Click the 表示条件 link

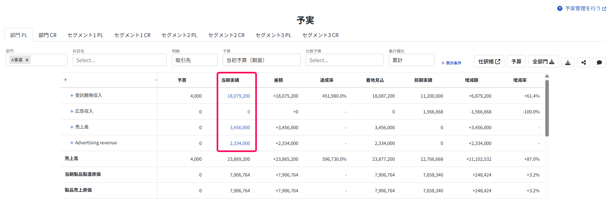[451, 63]
